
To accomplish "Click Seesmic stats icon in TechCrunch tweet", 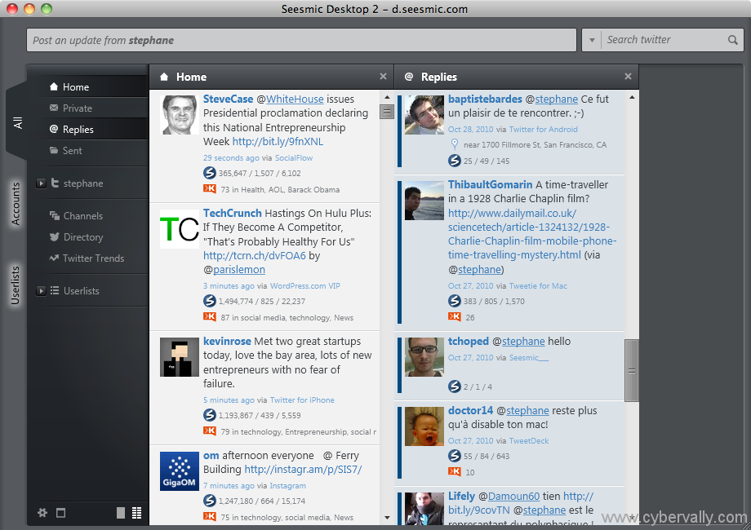I will pyautogui.click(x=209, y=301).
